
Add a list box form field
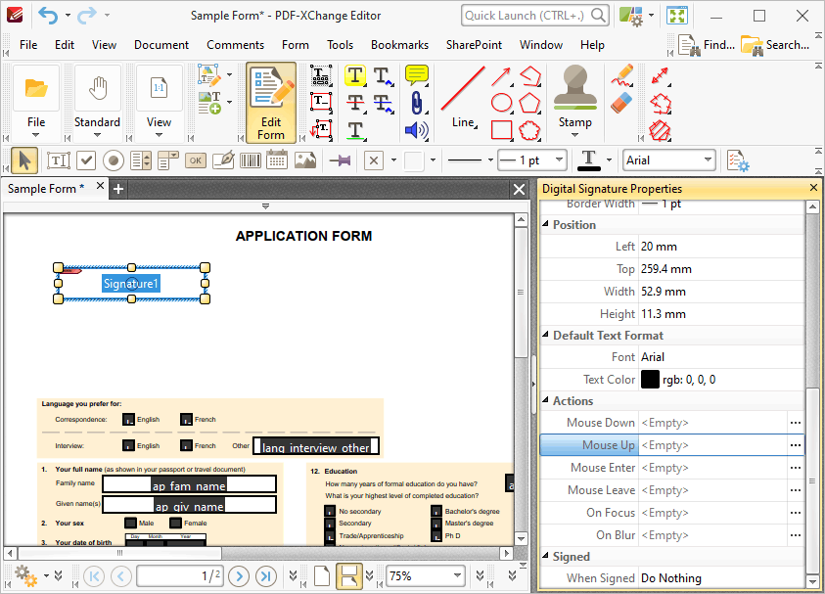[141, 160]
